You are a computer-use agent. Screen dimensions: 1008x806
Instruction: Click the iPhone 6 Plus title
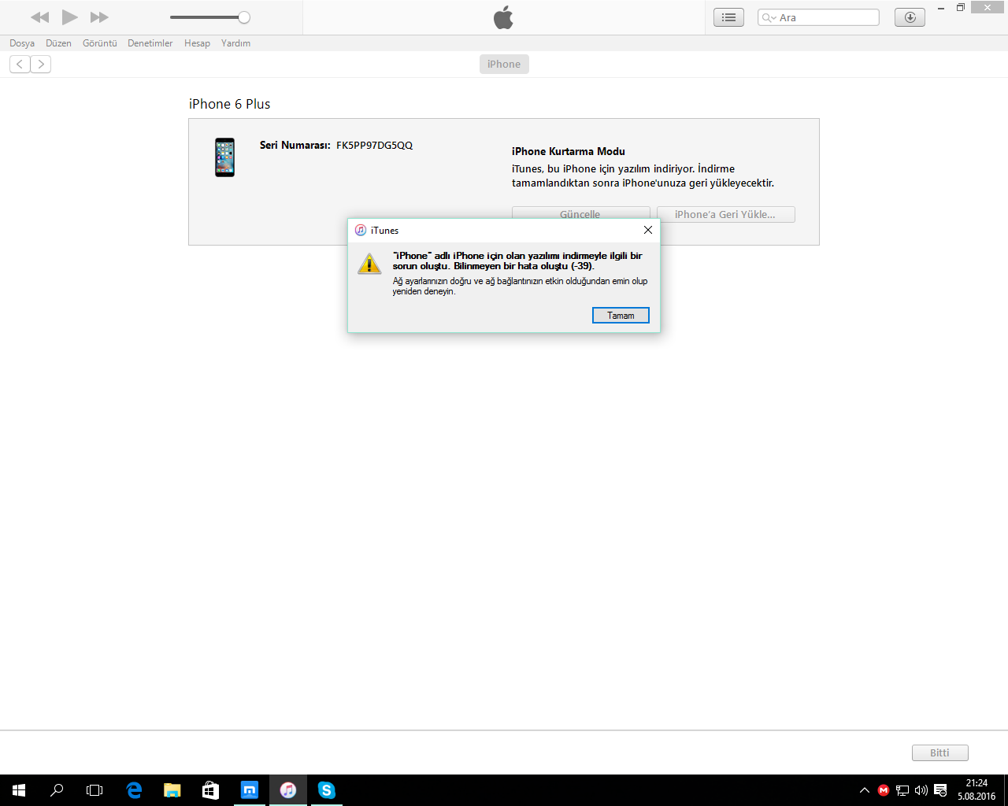click(x=230, y=104)
